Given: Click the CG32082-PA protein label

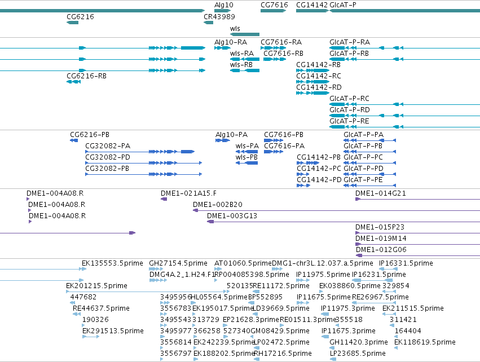Looking at the screenshot, I should coord(108,146).
